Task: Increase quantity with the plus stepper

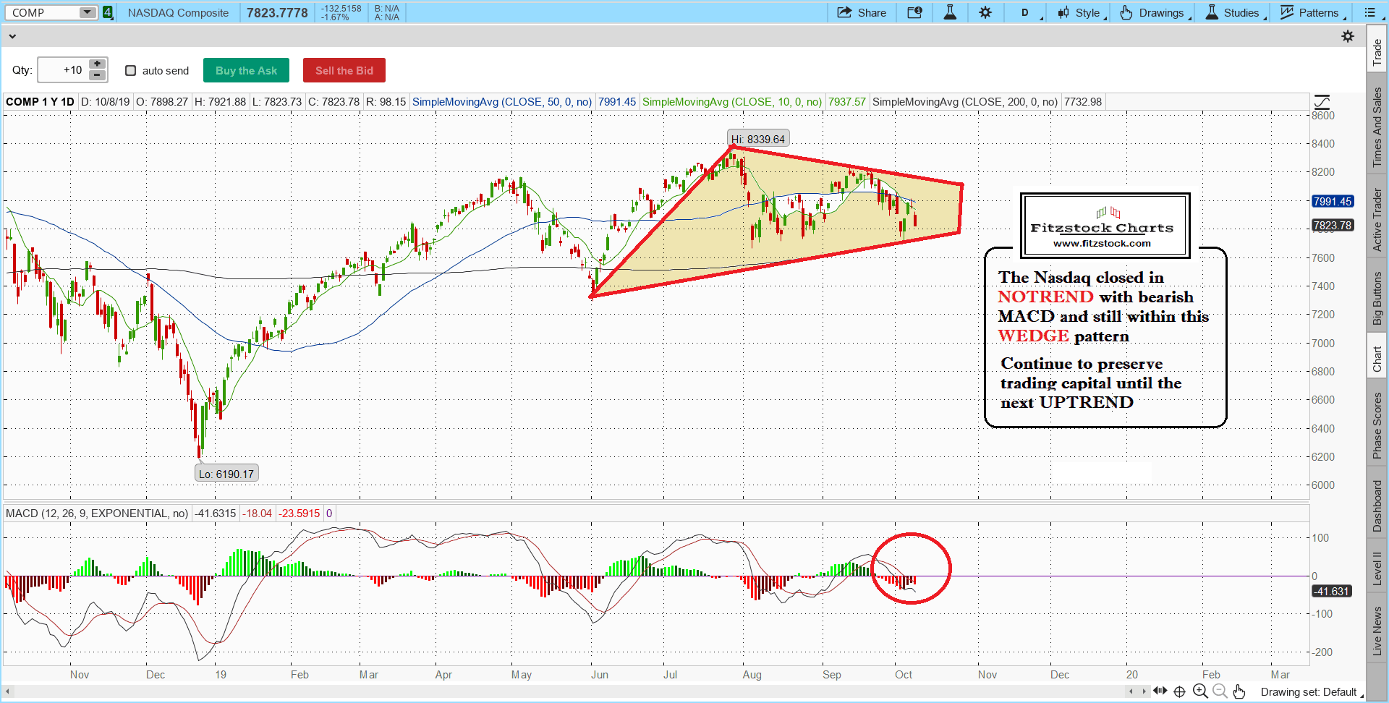Action: coord(98,64)
